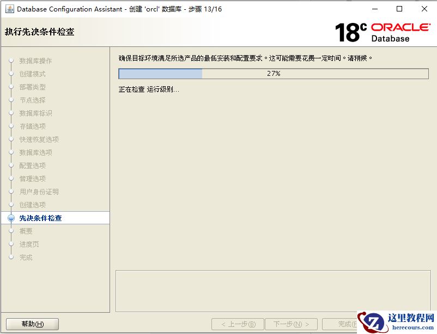This screenshot has width=437, height=334.
Task: Maximize the Database Configuration Assistant window
Action: click(x=399, y=9)
